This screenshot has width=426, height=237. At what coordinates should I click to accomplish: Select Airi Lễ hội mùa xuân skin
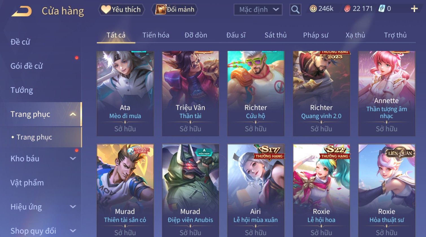[x=256, y=191]
